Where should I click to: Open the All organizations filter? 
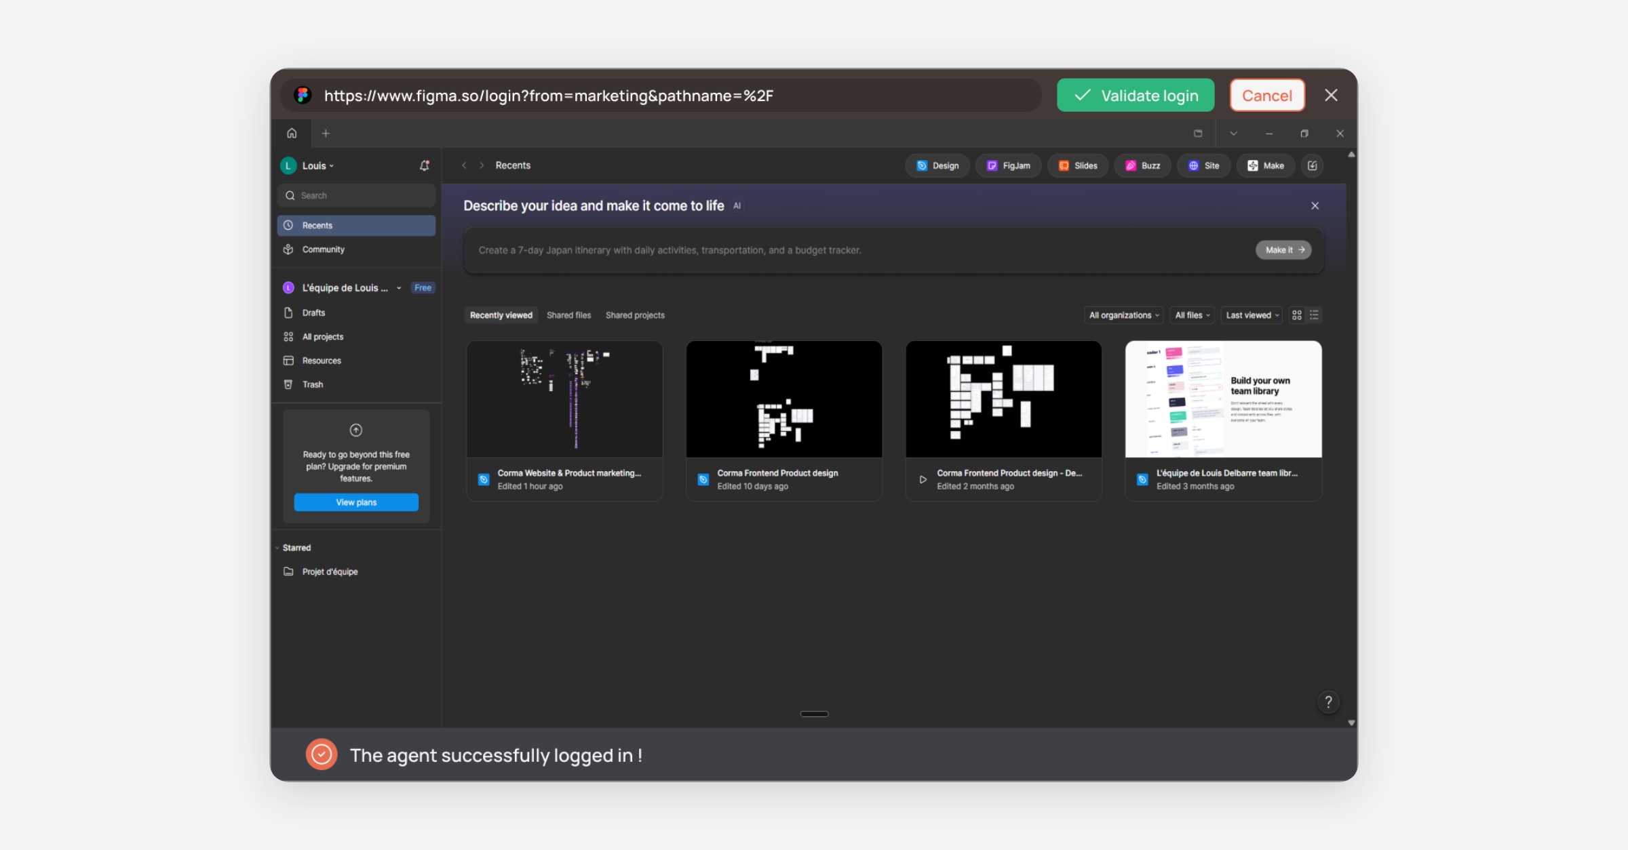[1124, 315]
